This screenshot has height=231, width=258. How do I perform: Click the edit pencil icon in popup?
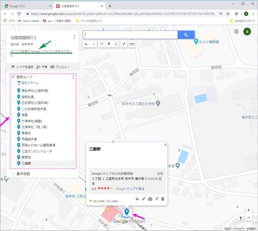144,199
